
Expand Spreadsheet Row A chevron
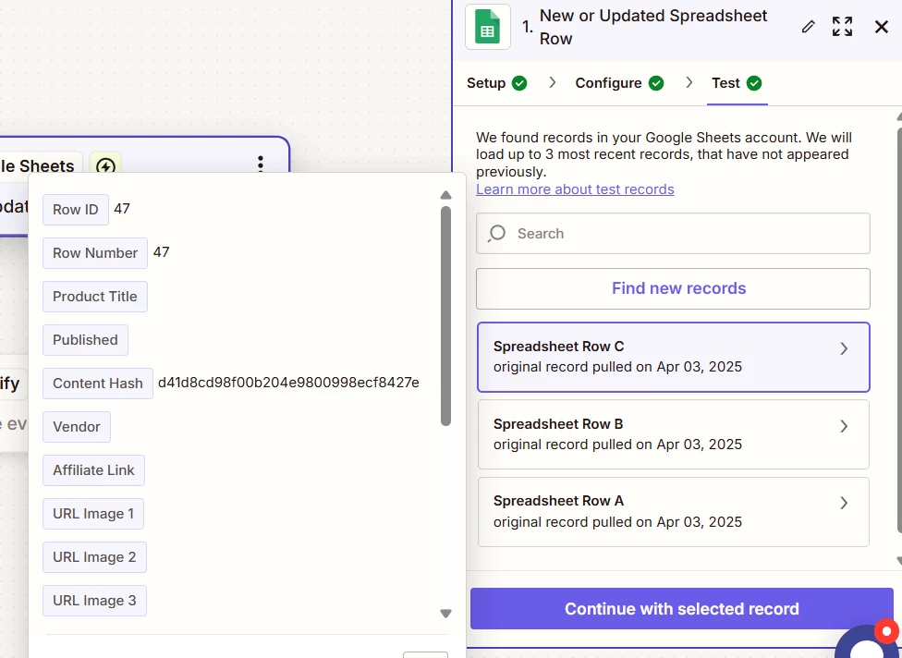coord(844,504)
